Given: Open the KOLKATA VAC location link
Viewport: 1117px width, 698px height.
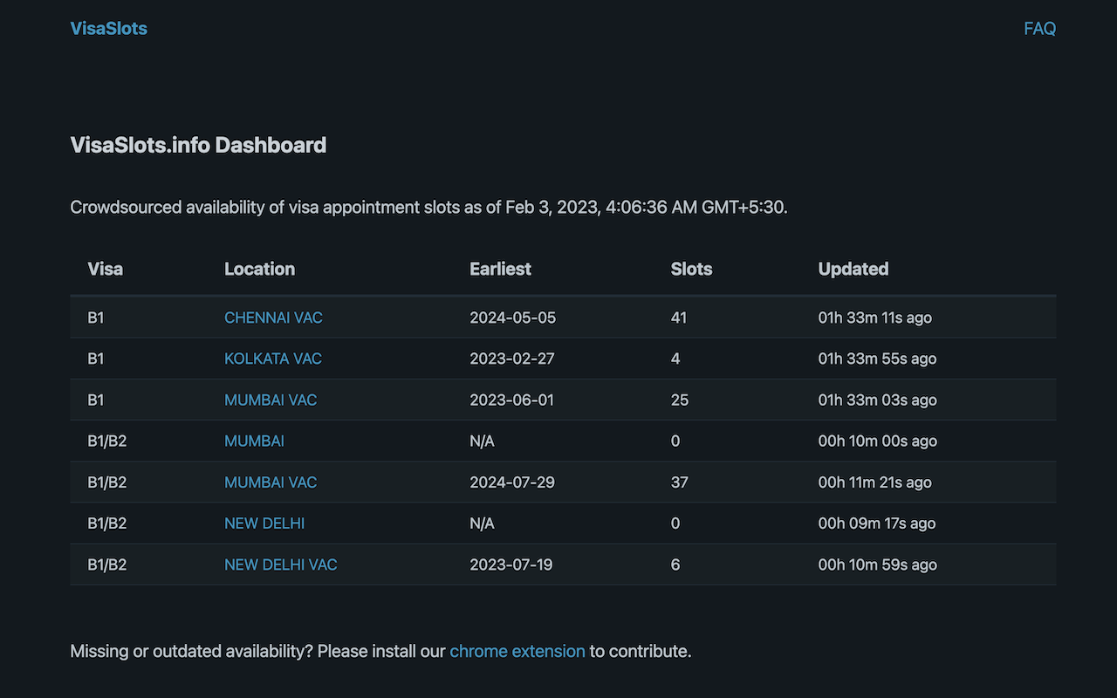Looking at the screenshot, I should click(273, 359).
